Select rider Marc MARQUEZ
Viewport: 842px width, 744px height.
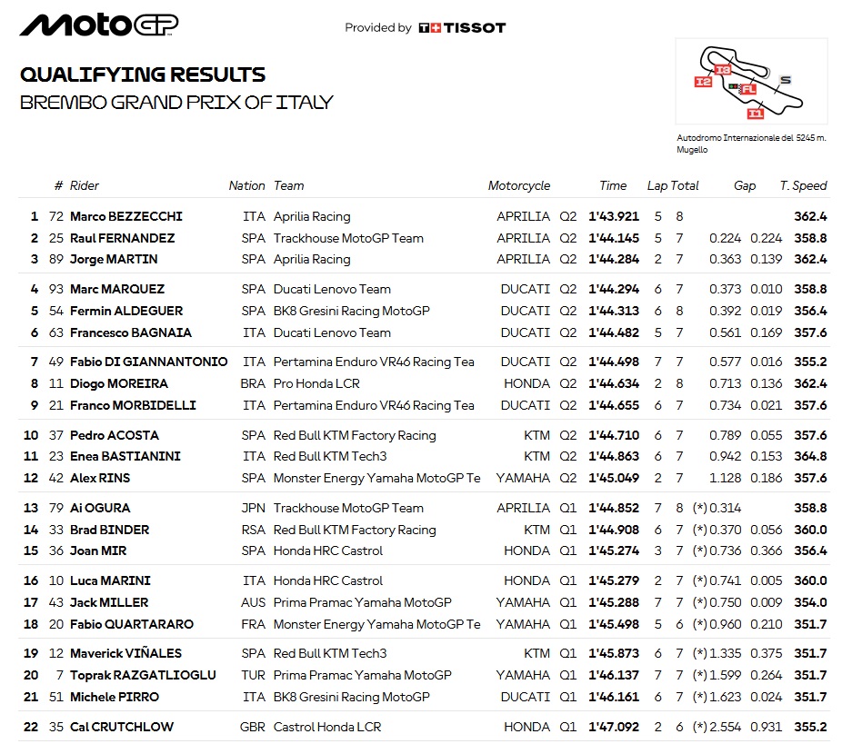tap(117, 289)
